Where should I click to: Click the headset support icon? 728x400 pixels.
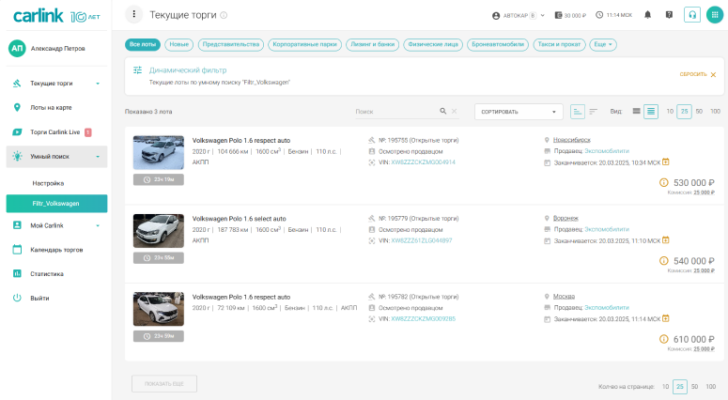pos(692,15)
